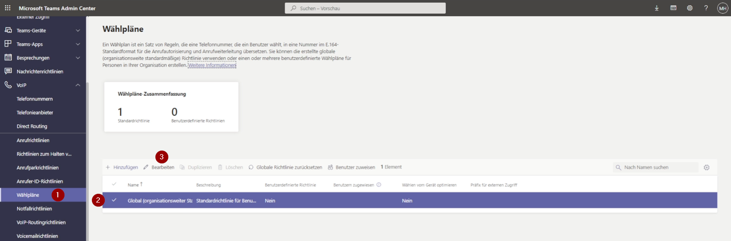
Task: Click the Teams-Geräte device icon
Action: 8,30
